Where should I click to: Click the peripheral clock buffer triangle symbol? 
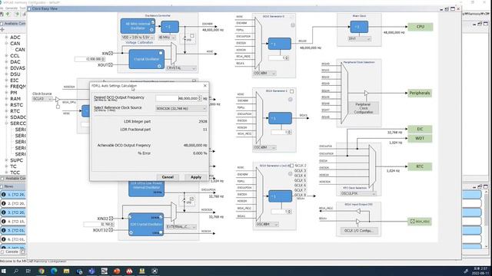[x=366, y=94]
